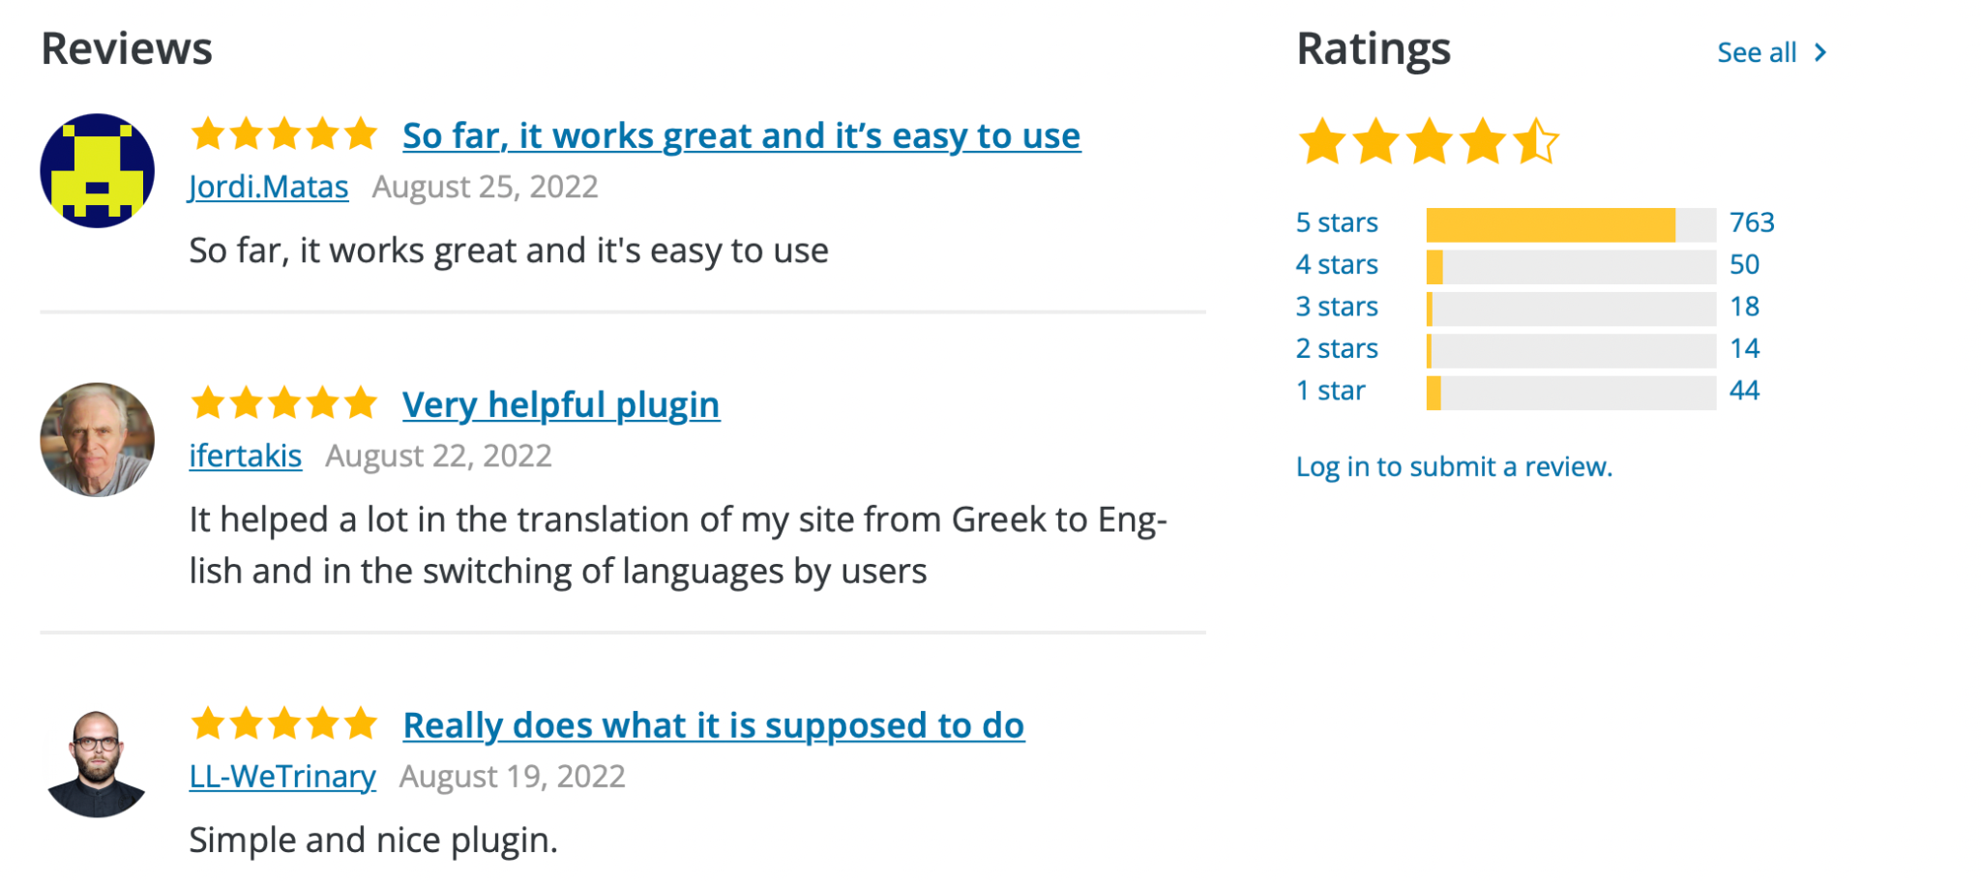Click the 1 star count 44
The height and width of the screenshot is (885, 1981).
tap(1744, 391)
